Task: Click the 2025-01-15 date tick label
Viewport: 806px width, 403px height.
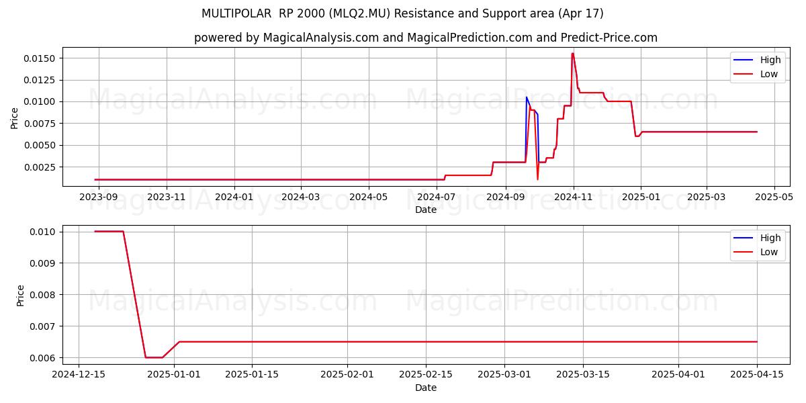Action: point(252,375)
